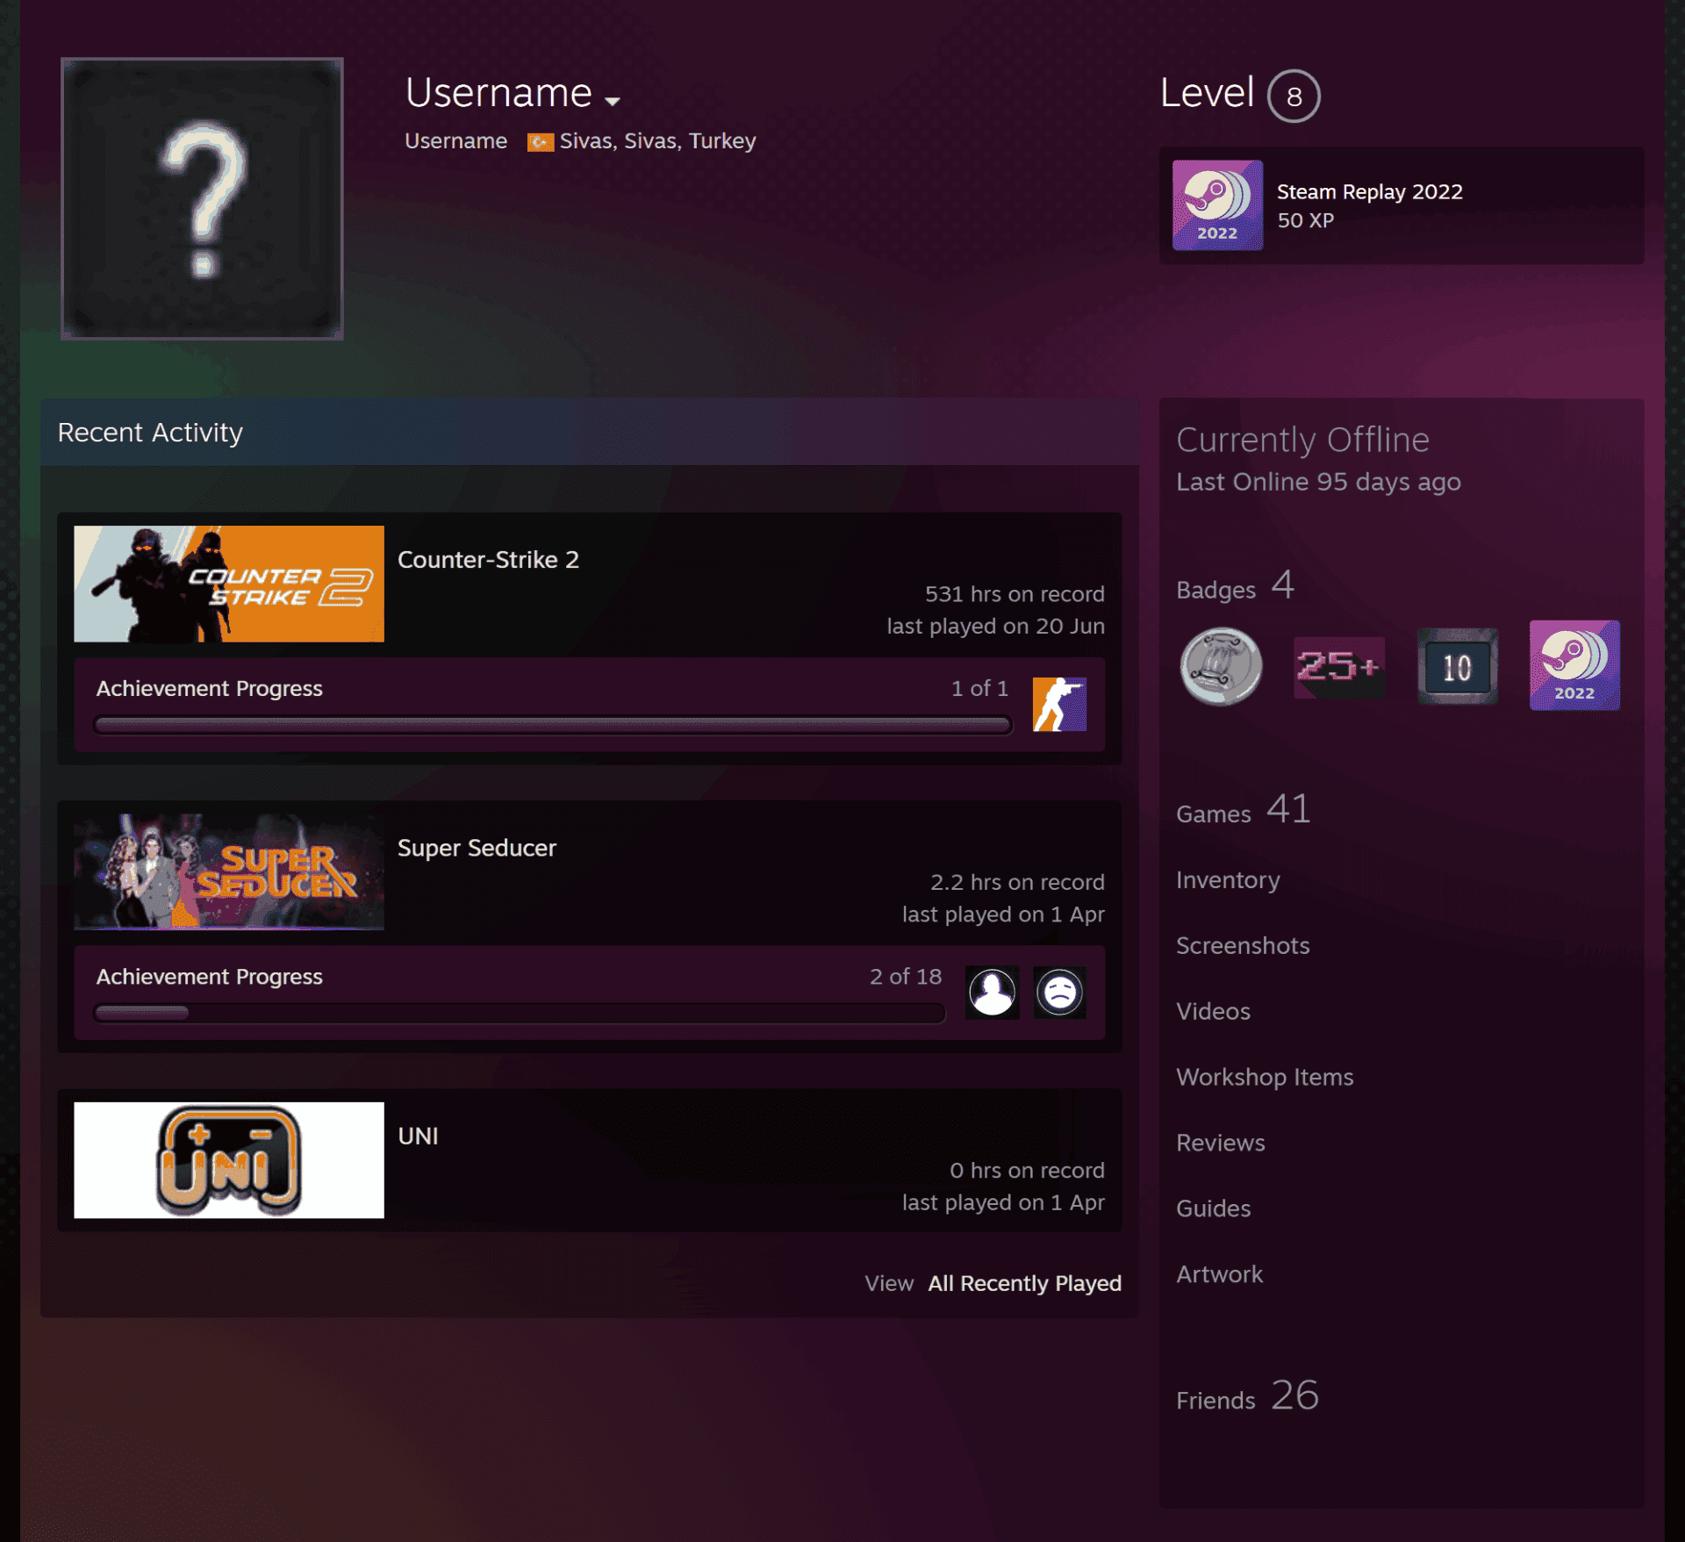Click Counter-Strike 2 achievement icon
Viewport: 1685px width, 1542px height.
click(x=1059, y=704)
